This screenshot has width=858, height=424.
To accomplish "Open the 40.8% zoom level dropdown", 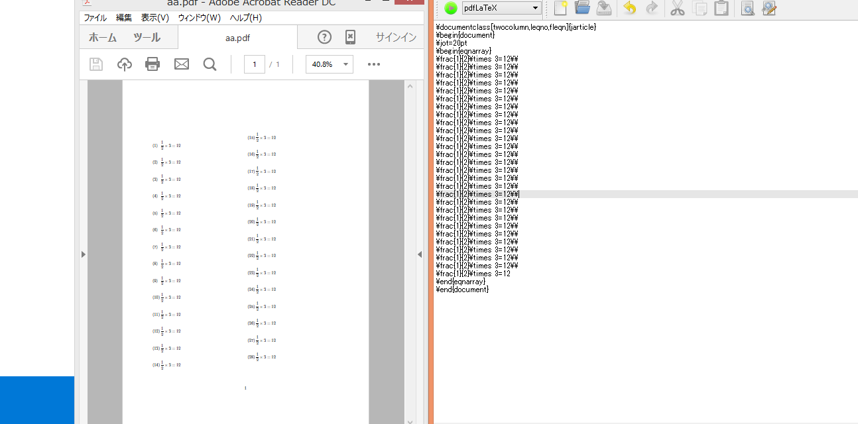I will pos(329,64).
